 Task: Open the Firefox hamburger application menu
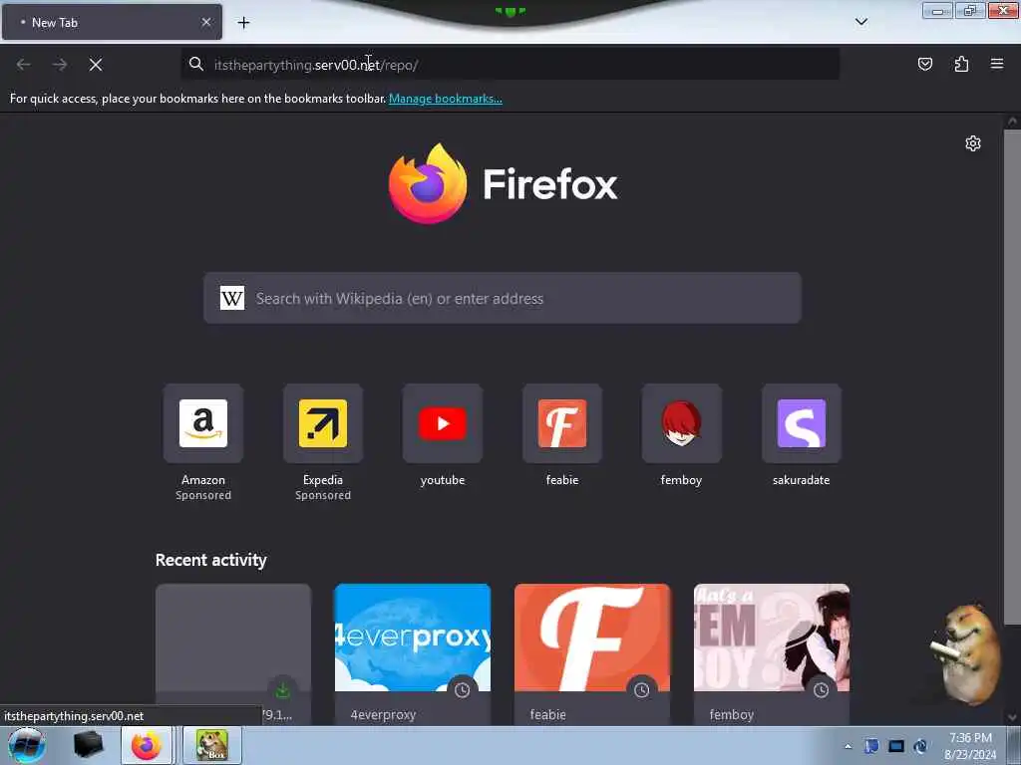997,64
